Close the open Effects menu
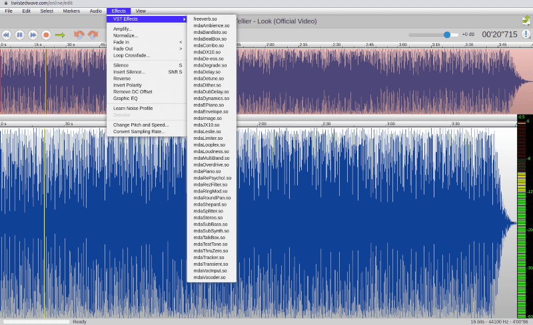This screenshot has width=533, height=325. pyautogui.click(x=119, y=11)
